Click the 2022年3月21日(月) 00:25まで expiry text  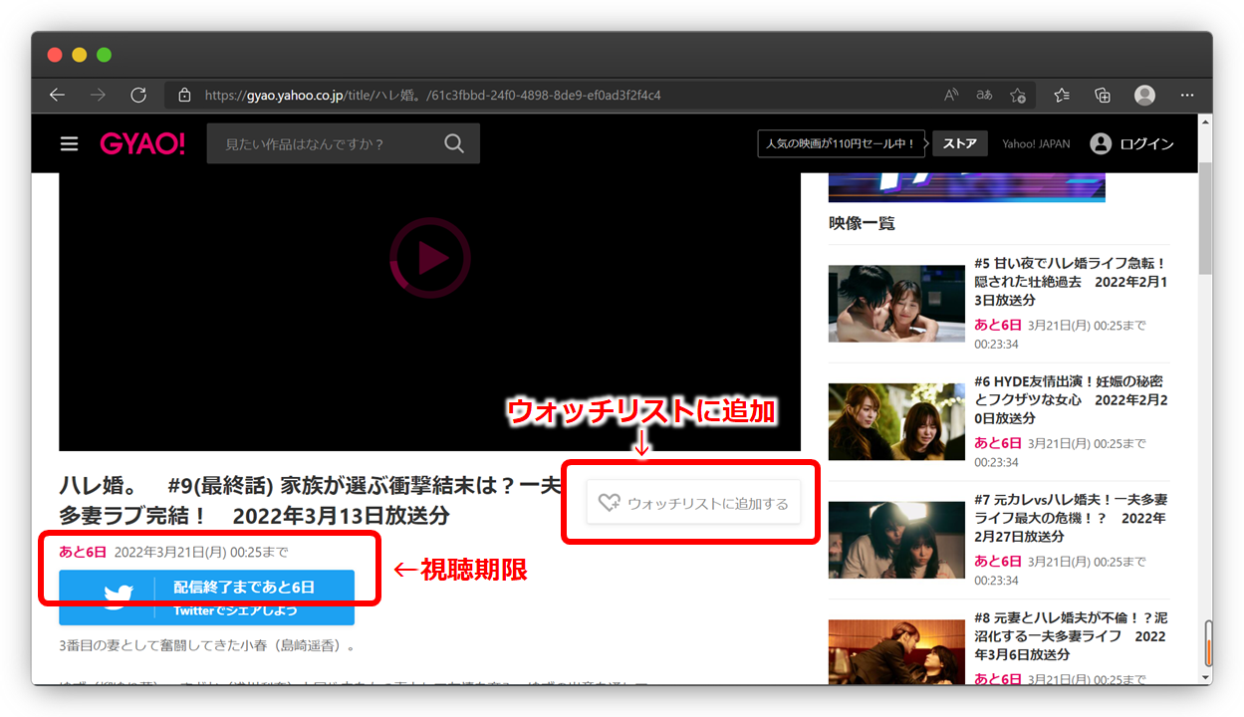201,551
